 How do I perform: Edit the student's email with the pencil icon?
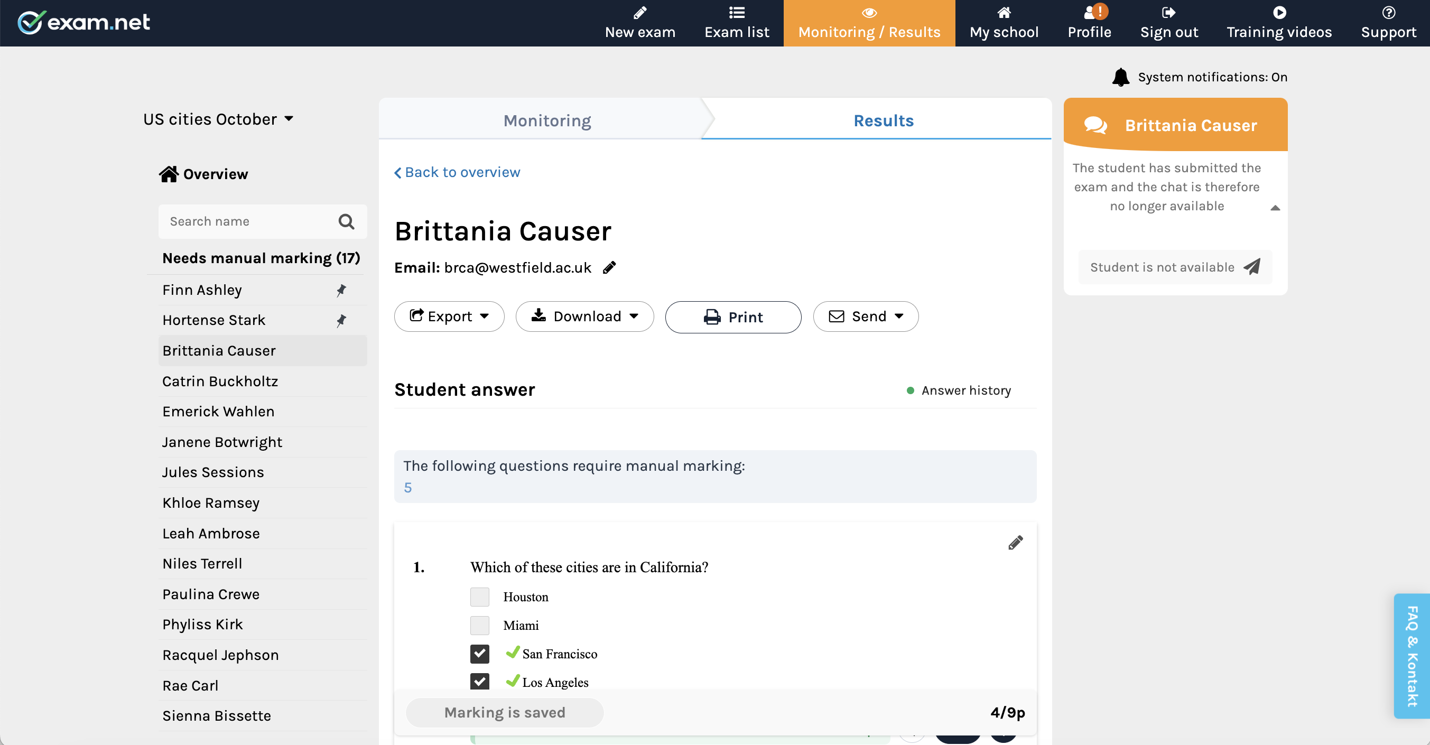coord(609,267)
